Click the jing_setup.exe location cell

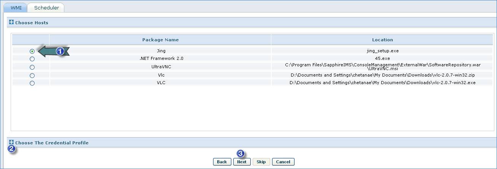(x=382, y=51)
